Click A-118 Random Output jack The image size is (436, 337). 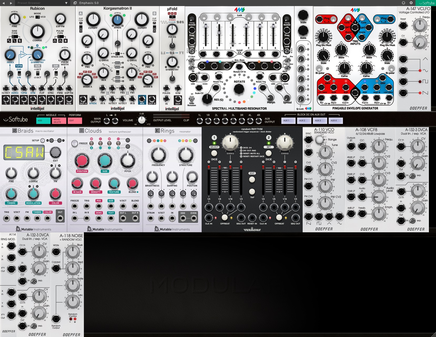[x=56, y=319]
